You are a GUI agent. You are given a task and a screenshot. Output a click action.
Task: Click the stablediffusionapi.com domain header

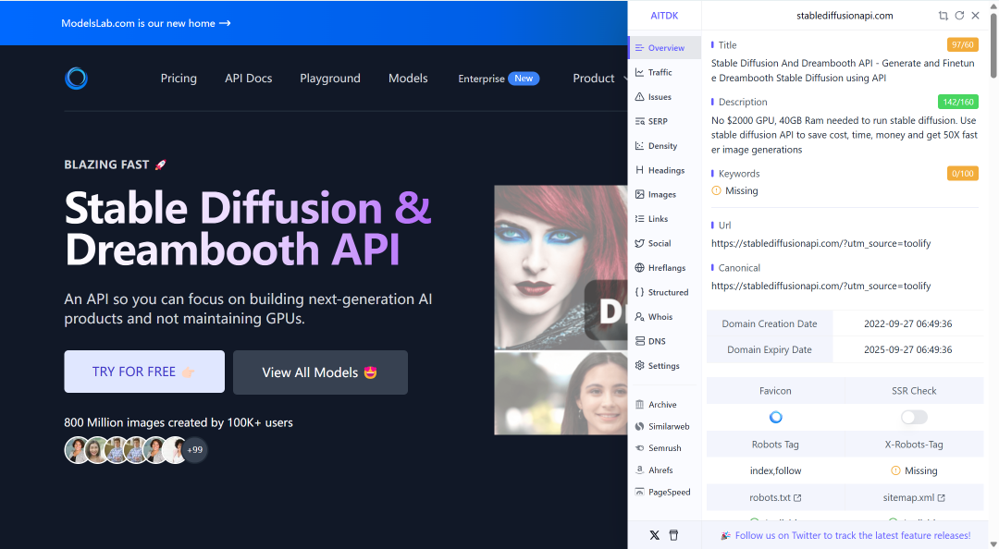(x=845, y=16)
